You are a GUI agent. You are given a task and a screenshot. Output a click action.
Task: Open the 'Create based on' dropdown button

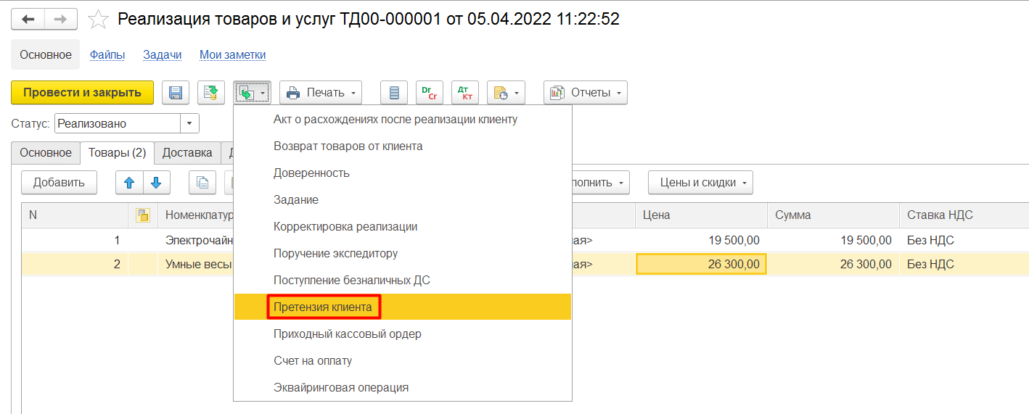coord(253,92)
